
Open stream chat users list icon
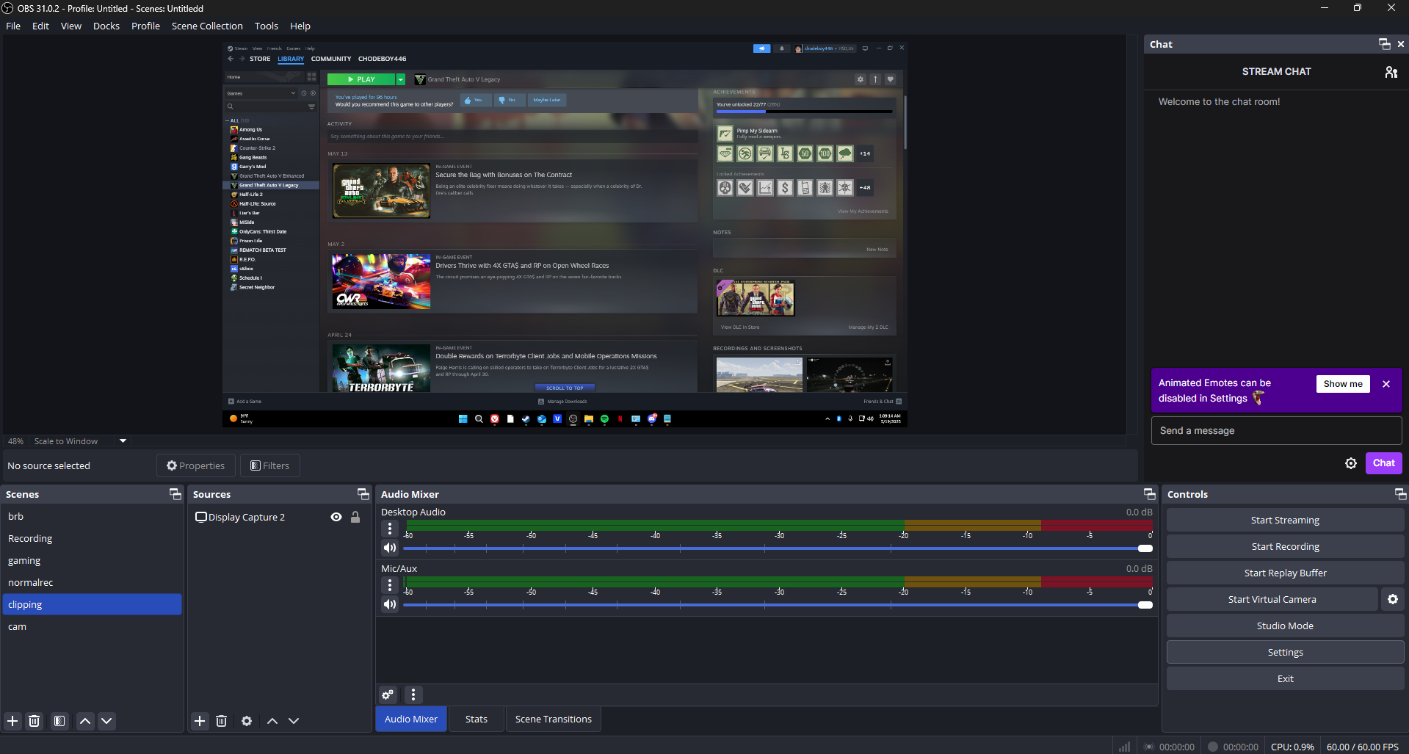1391,72
